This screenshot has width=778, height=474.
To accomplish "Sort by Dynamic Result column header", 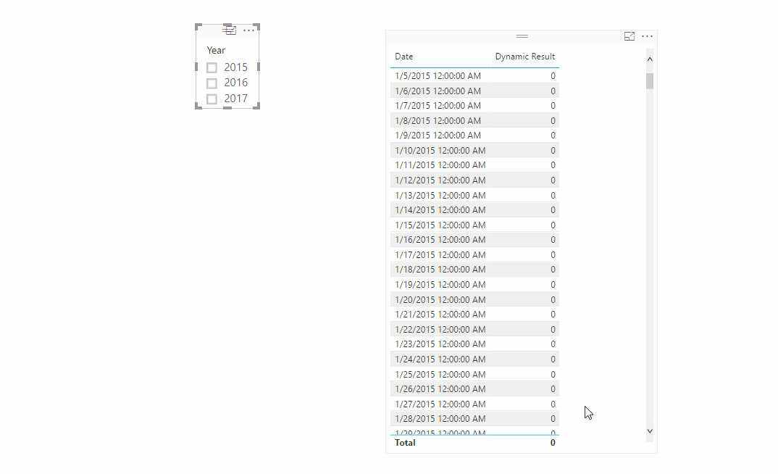I will coord(525,57).
